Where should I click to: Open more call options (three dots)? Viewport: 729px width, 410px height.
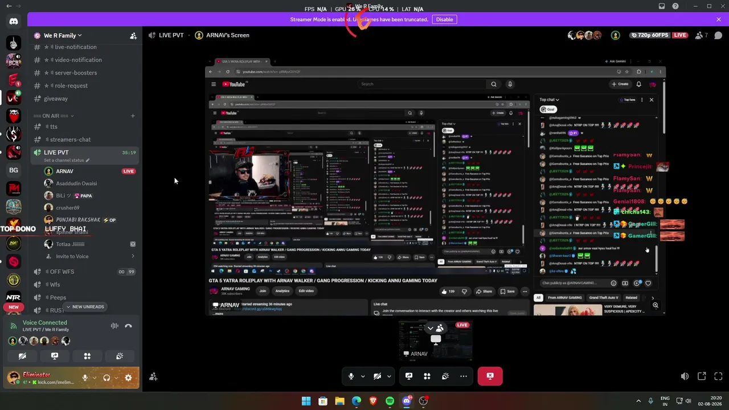464,376
